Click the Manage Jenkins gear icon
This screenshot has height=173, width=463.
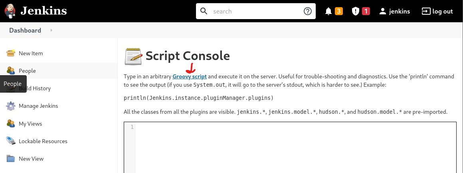click(x=11, y=106)
